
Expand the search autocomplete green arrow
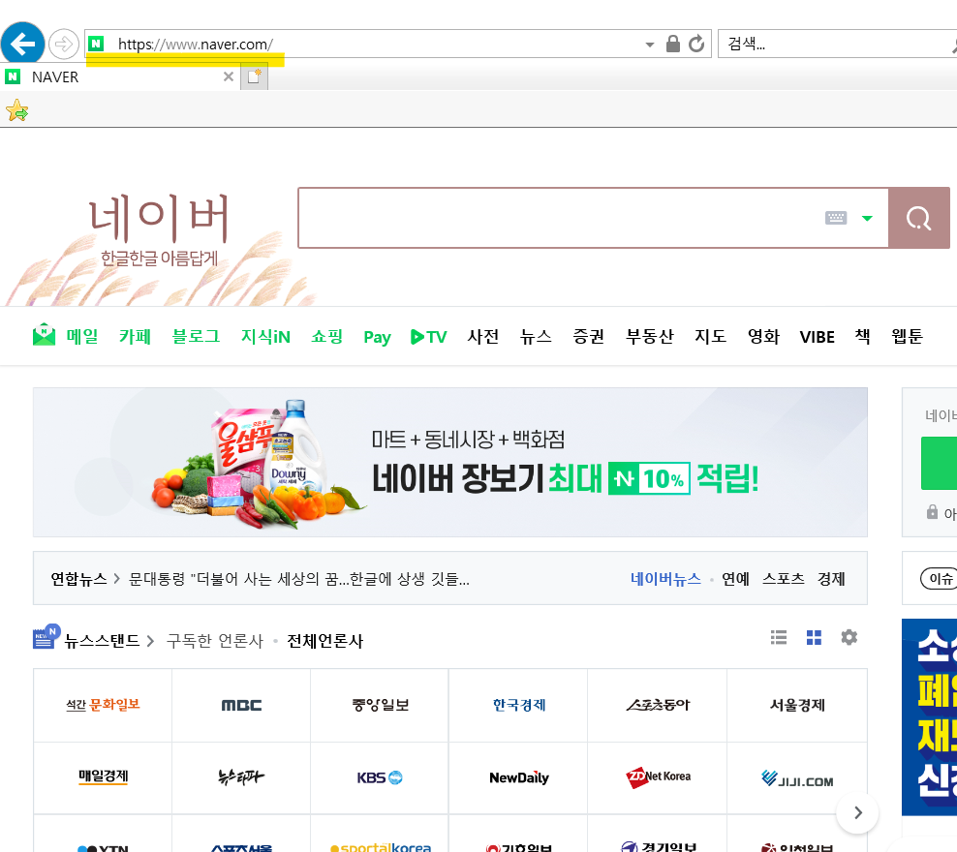[x=867, y=218]
